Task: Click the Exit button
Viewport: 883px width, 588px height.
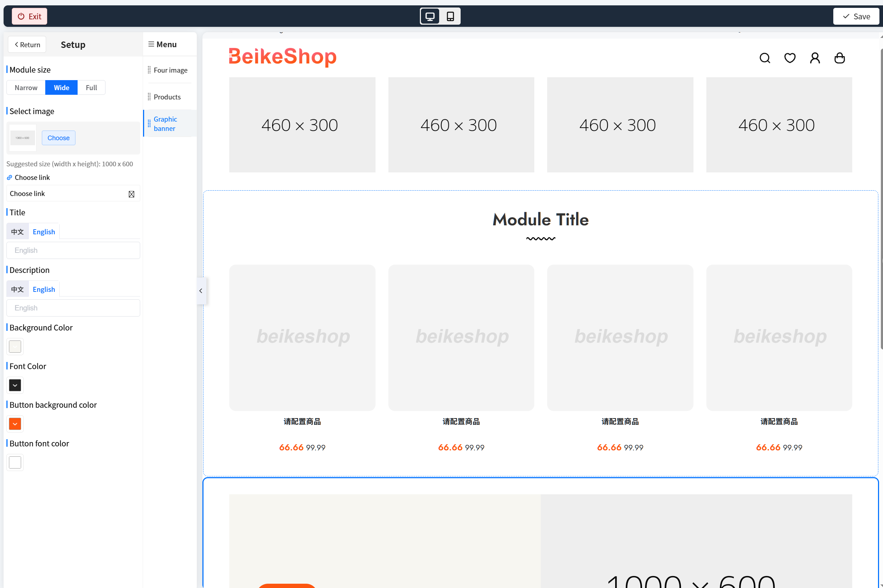Action: coord(29,16)
